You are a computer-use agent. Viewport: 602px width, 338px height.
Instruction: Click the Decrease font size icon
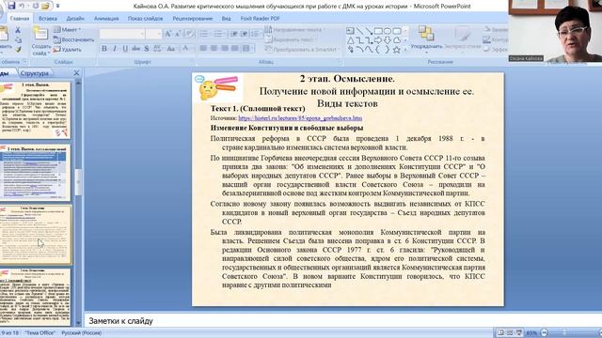click(178, 34)
